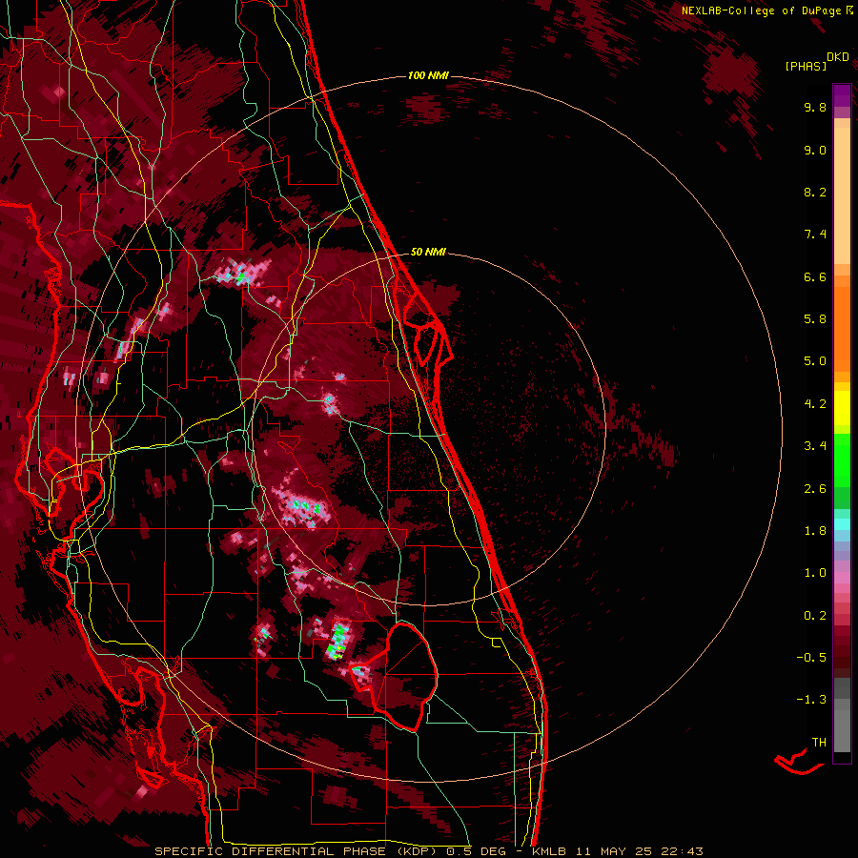Pick the yellow segment of color bar

click(842, 408)
